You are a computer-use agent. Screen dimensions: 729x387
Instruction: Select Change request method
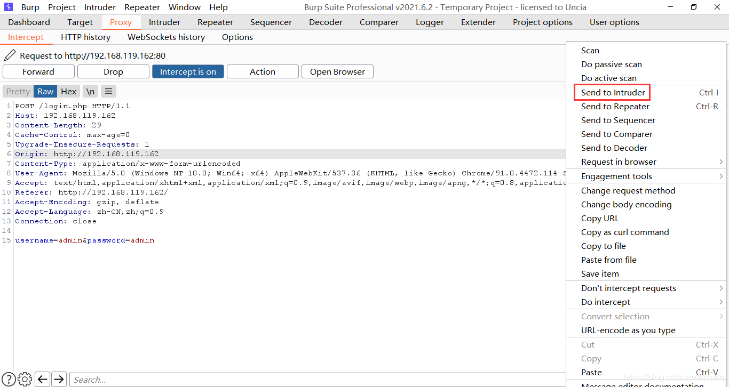click(x=646, y=190)
